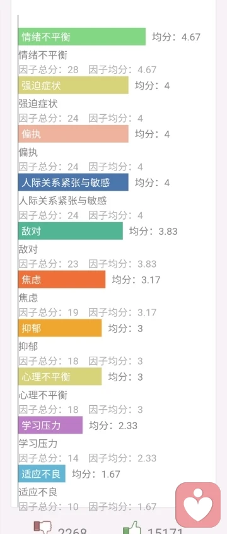Click the 2268 dislikes count
Image resolution: width=227 pixels, height=534 pixels.
point(72,531)
